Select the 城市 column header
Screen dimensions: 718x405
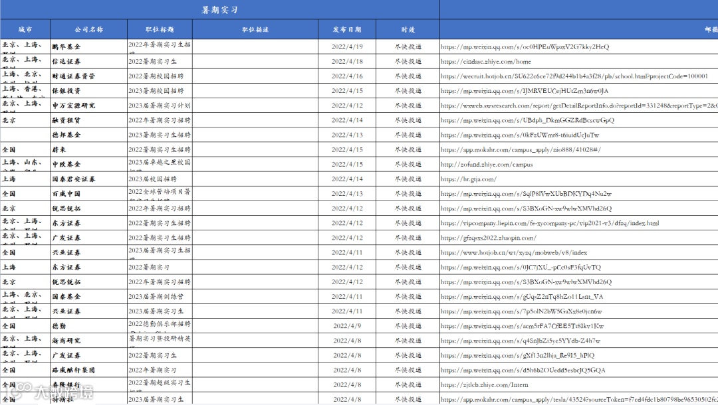(x=25, y=29)
